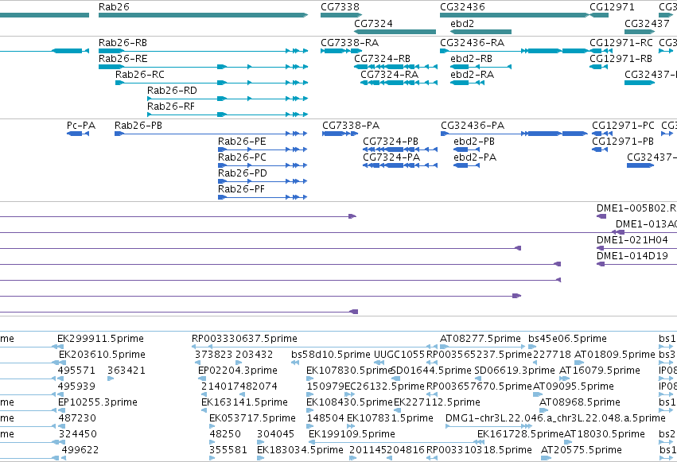Click protein CG7324-PB
The width and height of the screenshot is (677, 462).
pos(400,149)
